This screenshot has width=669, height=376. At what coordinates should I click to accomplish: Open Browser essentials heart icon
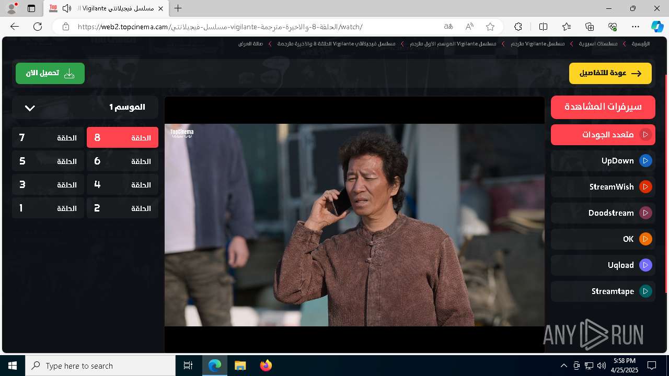click(613, 27)
